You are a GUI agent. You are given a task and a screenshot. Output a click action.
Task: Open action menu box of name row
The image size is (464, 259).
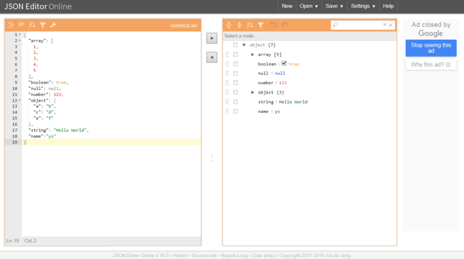click(x=235, y=111)
